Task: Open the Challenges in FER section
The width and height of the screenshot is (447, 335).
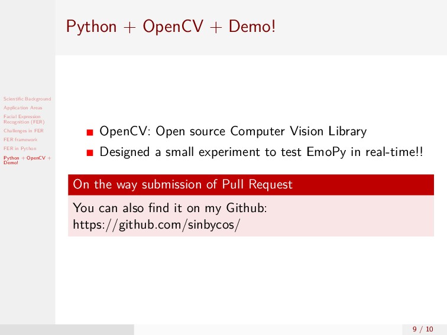Action: [x=24, y=131]
